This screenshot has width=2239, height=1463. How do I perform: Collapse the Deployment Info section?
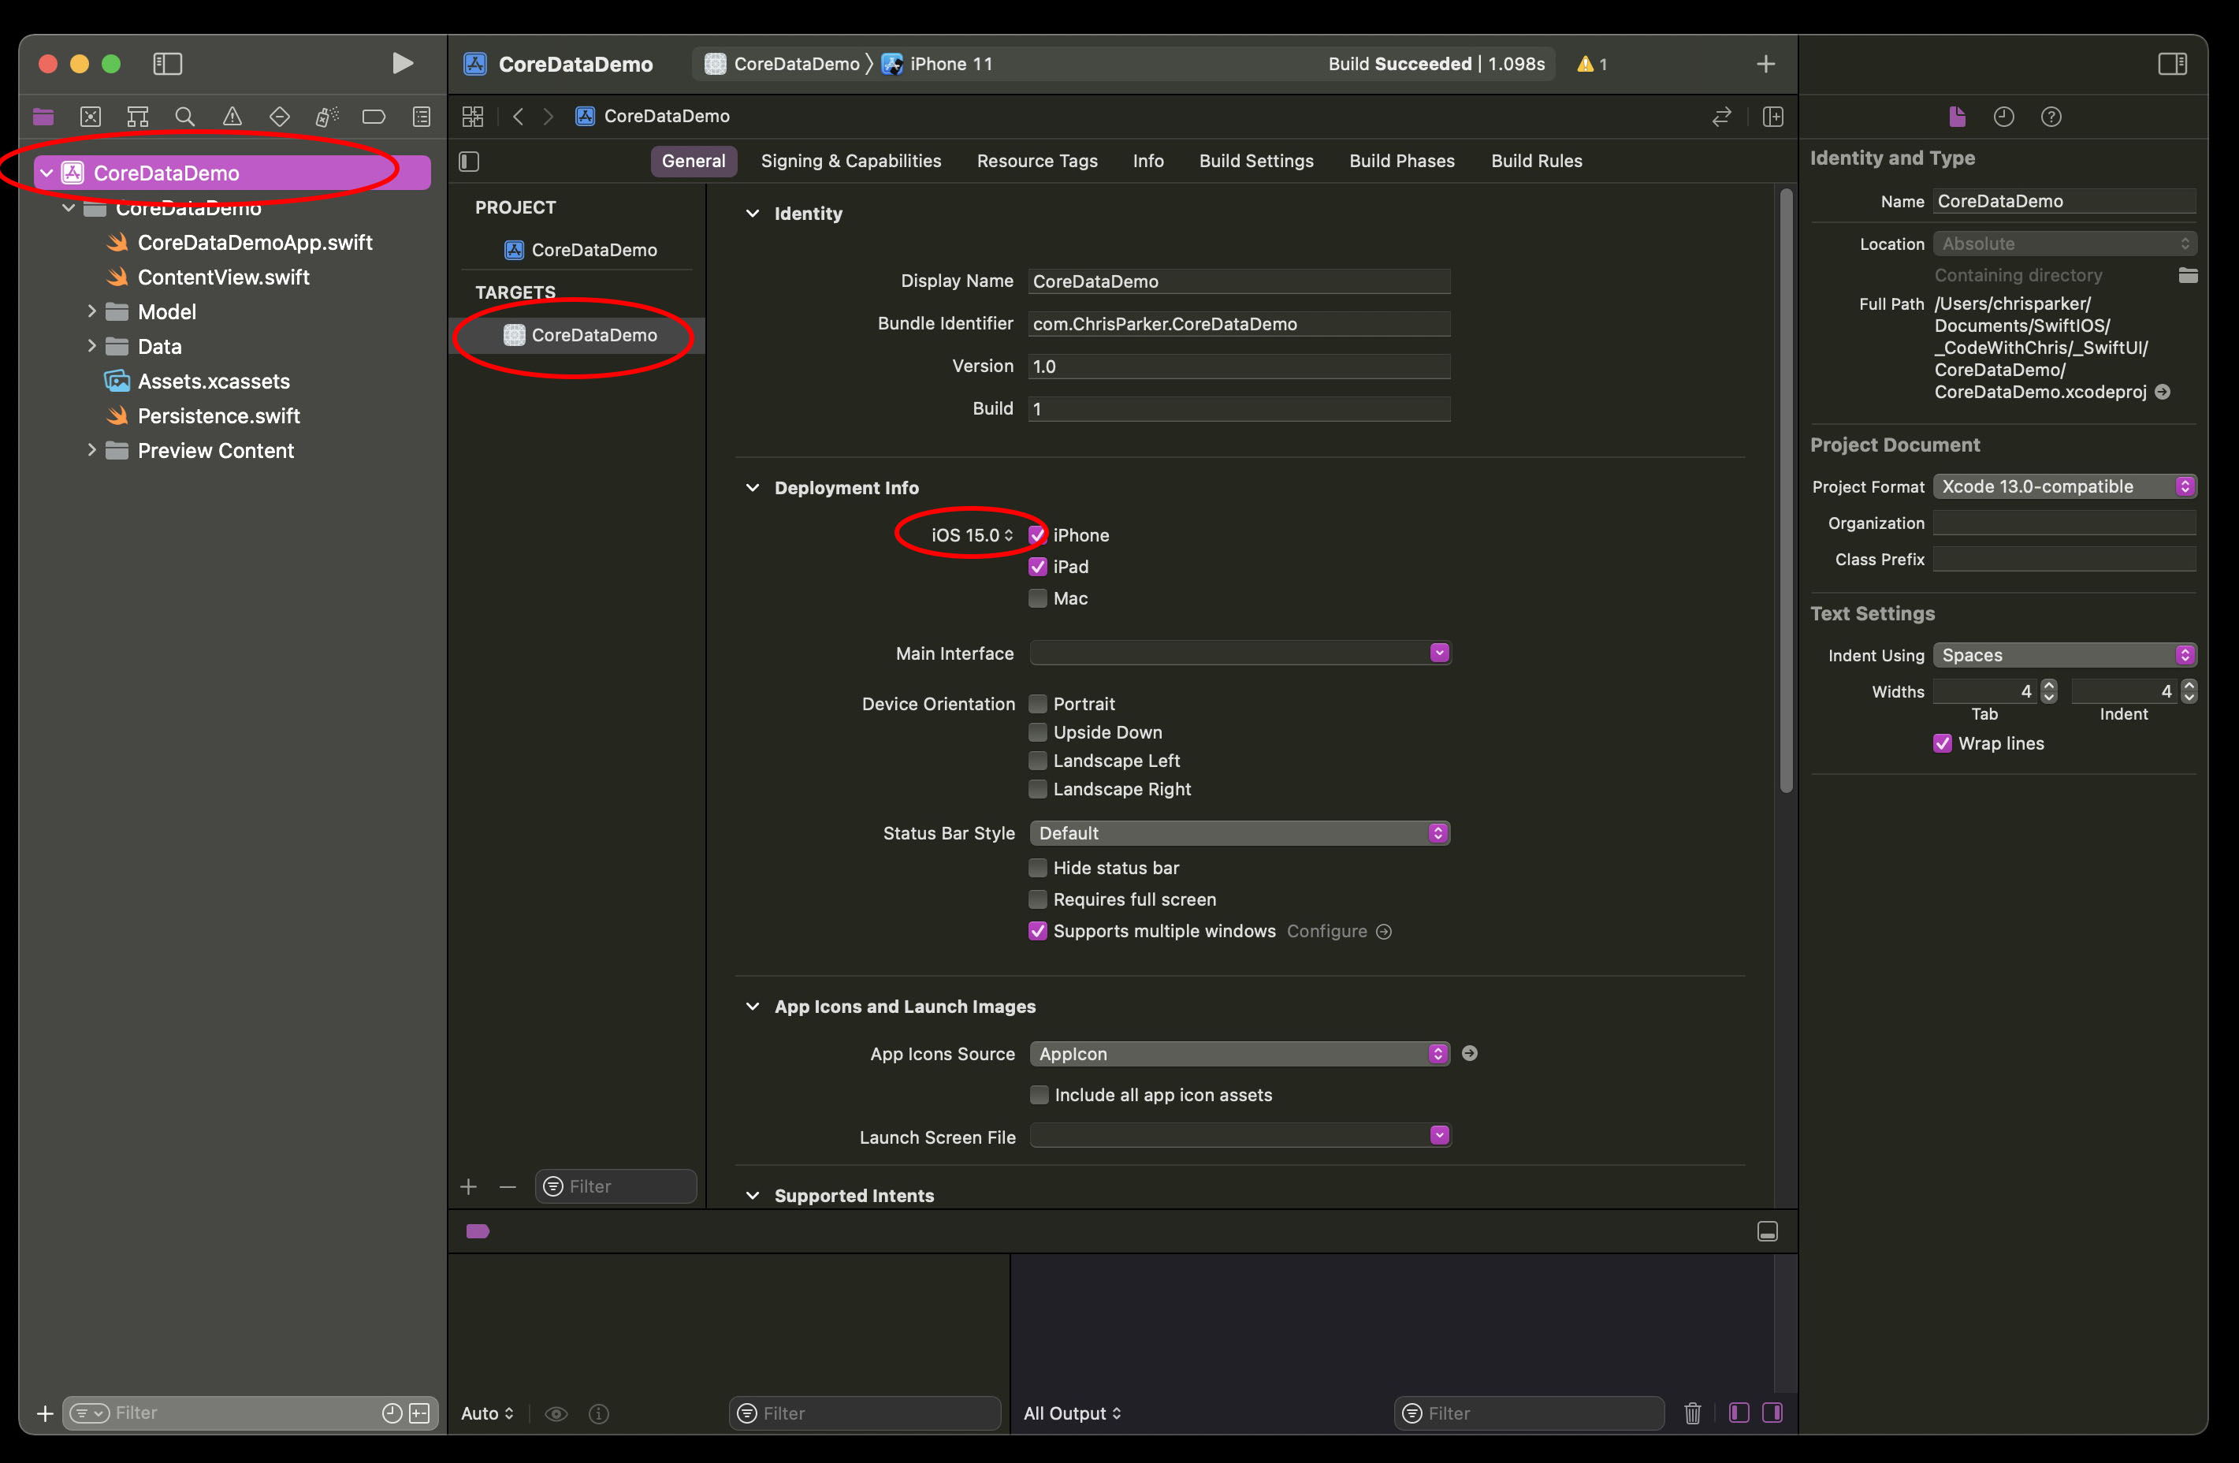tap(753, 487)
